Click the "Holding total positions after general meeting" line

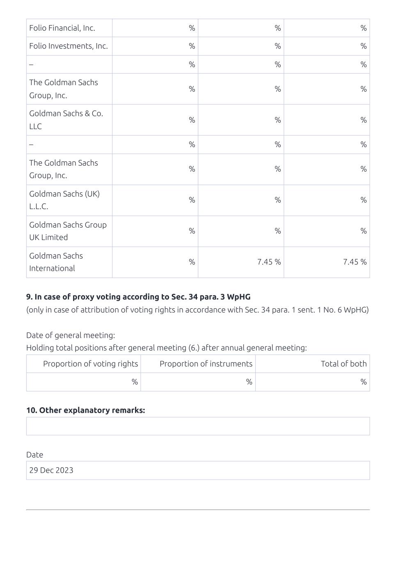[x=166, y=348]
